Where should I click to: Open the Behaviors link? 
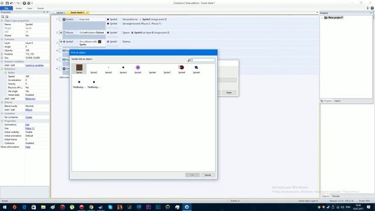[30, 99]
